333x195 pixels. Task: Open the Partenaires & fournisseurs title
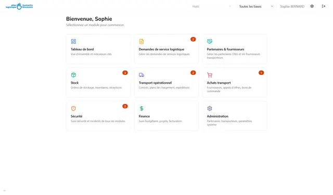coord(225,49)
